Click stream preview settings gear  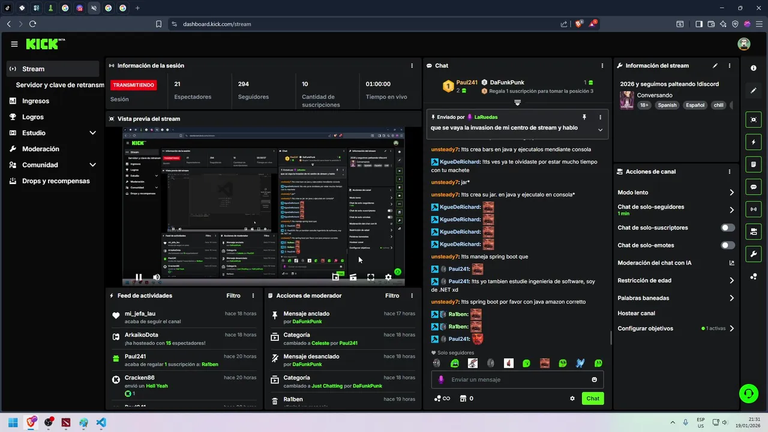[388, 277]
